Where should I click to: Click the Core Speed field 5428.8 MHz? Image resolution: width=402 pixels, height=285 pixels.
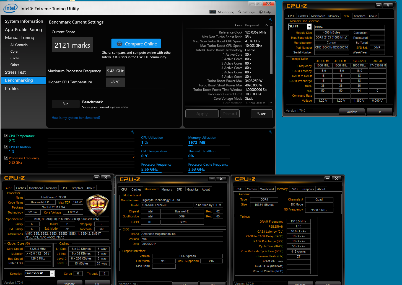coord(38,249)
